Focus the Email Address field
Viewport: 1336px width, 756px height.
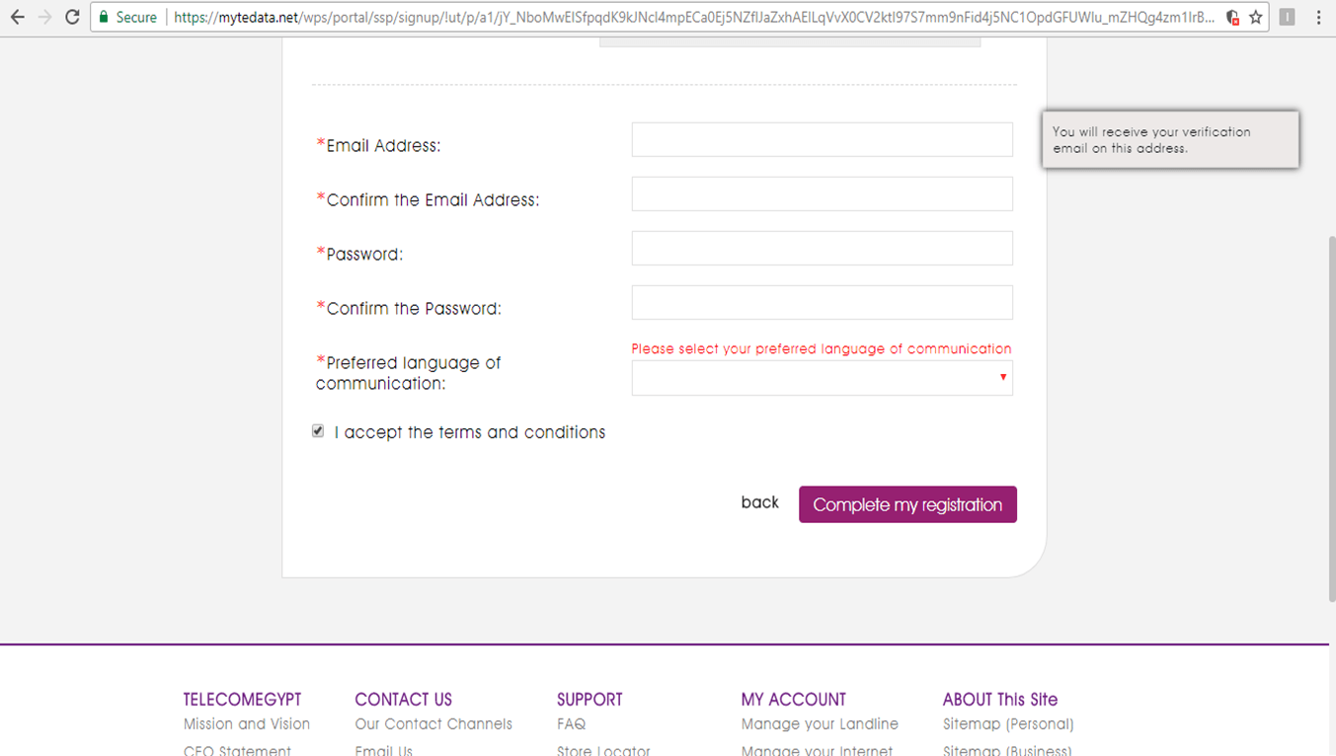pos(822,139)
